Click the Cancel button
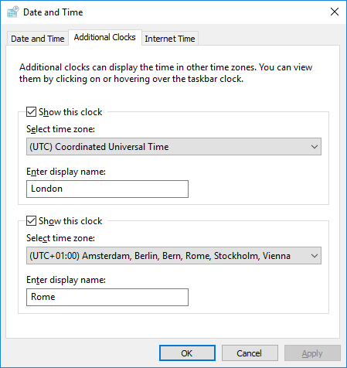Viewport: 347px width, 368px height. (x=250, y=353)
